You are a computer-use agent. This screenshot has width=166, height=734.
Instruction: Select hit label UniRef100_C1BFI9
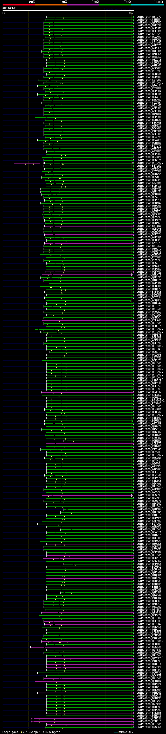click(149, 381)
